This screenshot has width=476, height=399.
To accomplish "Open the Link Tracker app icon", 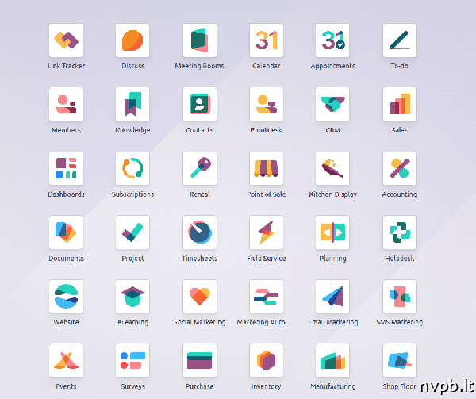I will coord(66,40).
